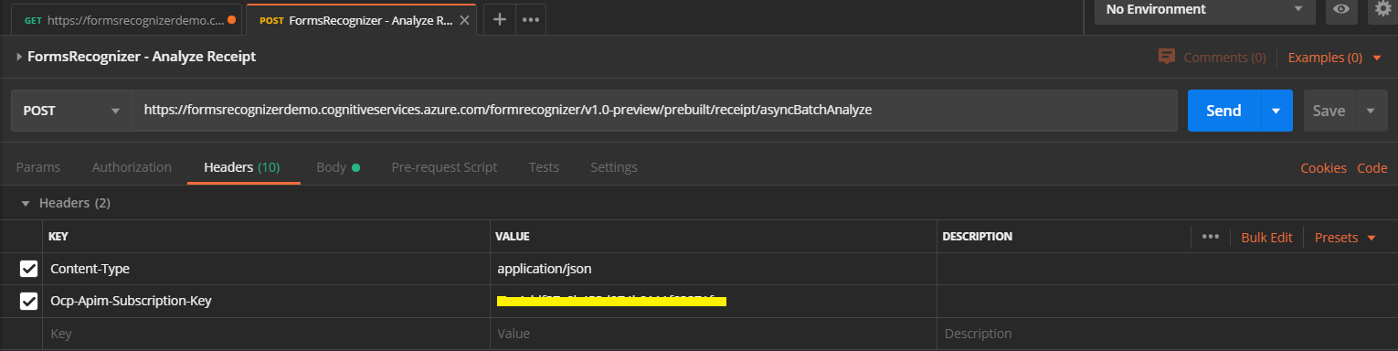
Task: Click the empty Description placeholder field
Action: (x=1167, y=334)
